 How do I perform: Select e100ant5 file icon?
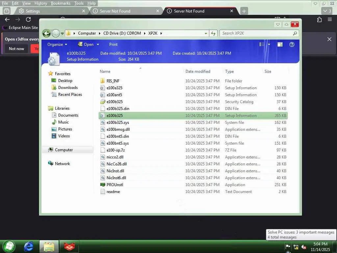tap(103, 95)
